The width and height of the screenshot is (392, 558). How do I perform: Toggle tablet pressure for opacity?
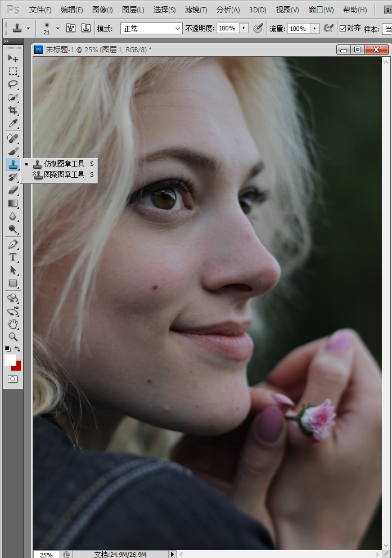[x=258, y=28]
